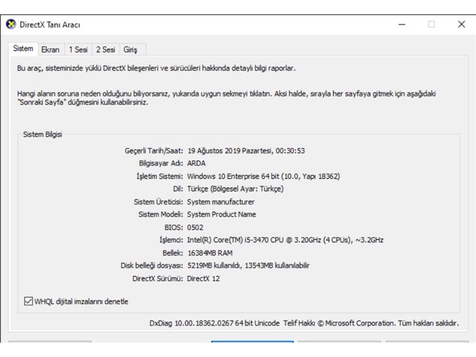Click the Bilgisayar Adı label
The width and height of the screenshot is (476, 357).
tap(161, 163)
